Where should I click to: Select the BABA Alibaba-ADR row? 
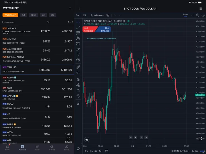coord(37,126)
